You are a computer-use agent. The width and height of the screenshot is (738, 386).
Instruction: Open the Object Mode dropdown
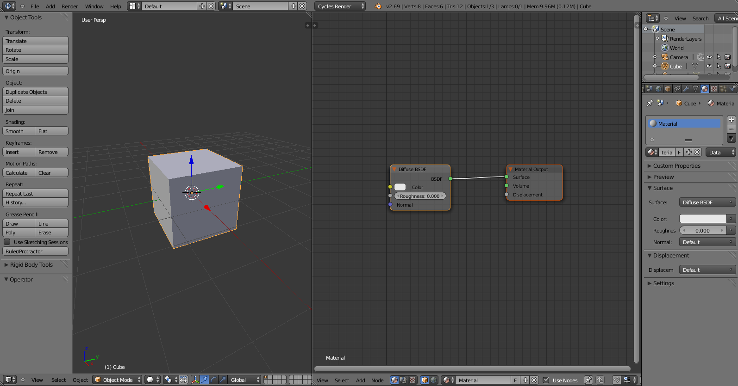click(x=117, y=380)
